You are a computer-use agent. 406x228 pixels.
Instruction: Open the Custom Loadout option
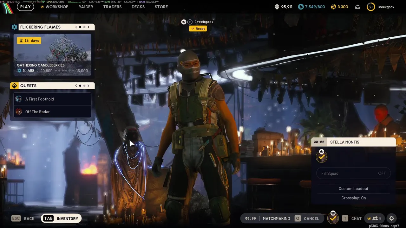pyautogui.click(x=354, y=188)
